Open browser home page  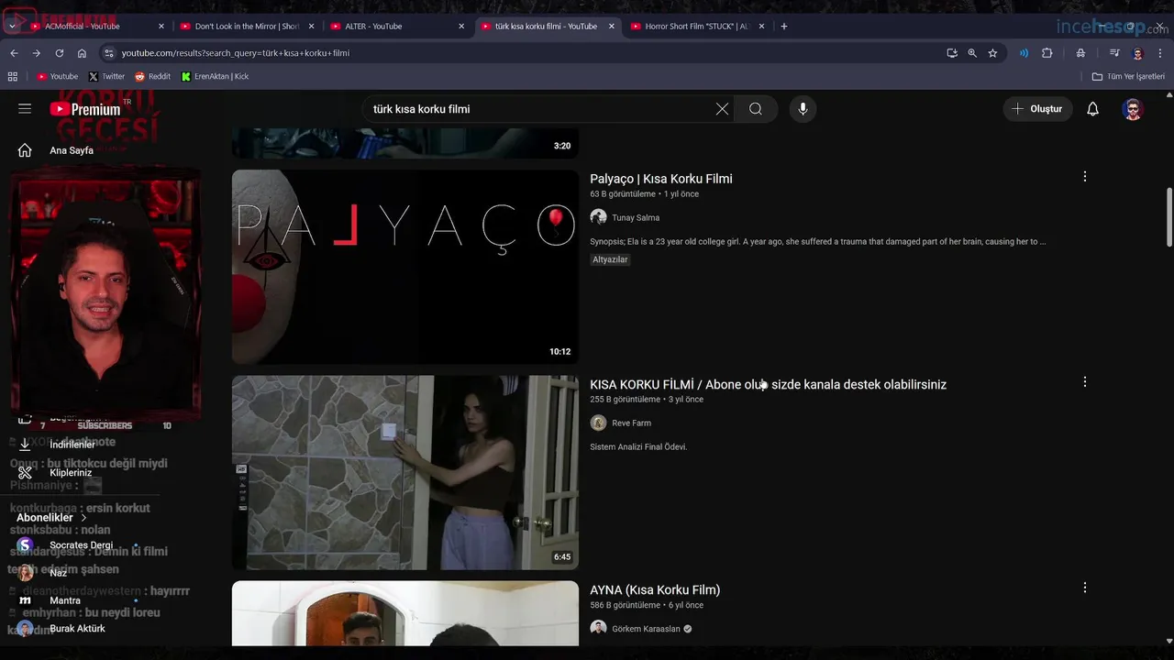82,53
